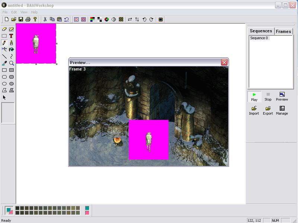Select the Magnifier zoom tool
The width and height of the screenshot is (298, 223).
tap(12, 63)
